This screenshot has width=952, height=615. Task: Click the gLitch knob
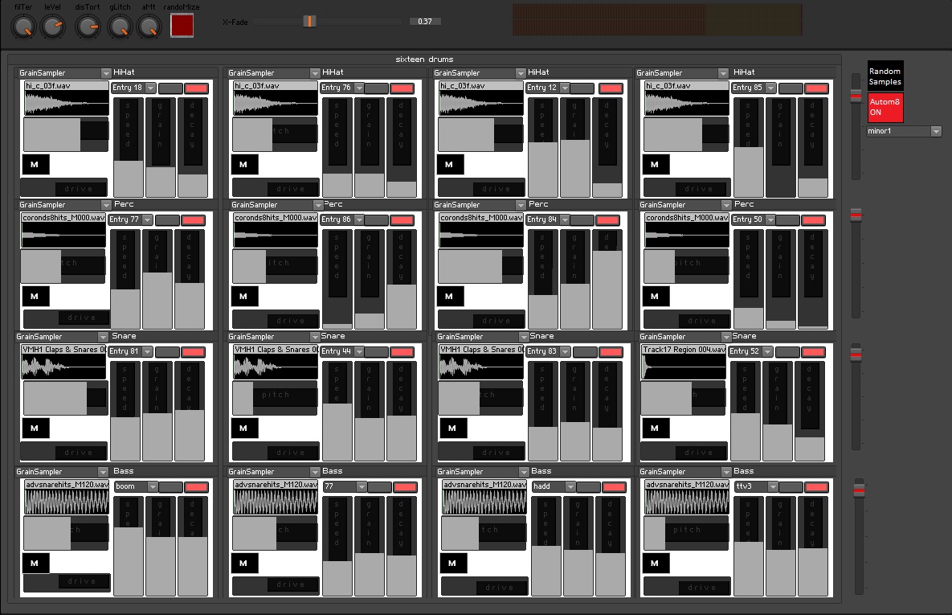point(119,27)
